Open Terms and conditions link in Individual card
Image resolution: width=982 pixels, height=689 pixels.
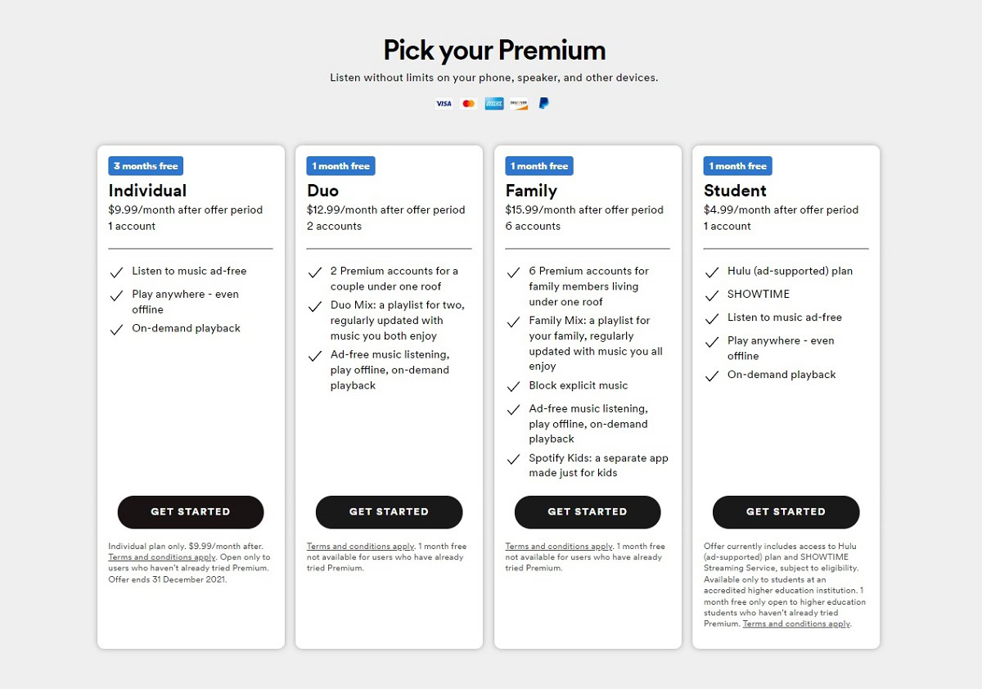(x=161, y=557)
